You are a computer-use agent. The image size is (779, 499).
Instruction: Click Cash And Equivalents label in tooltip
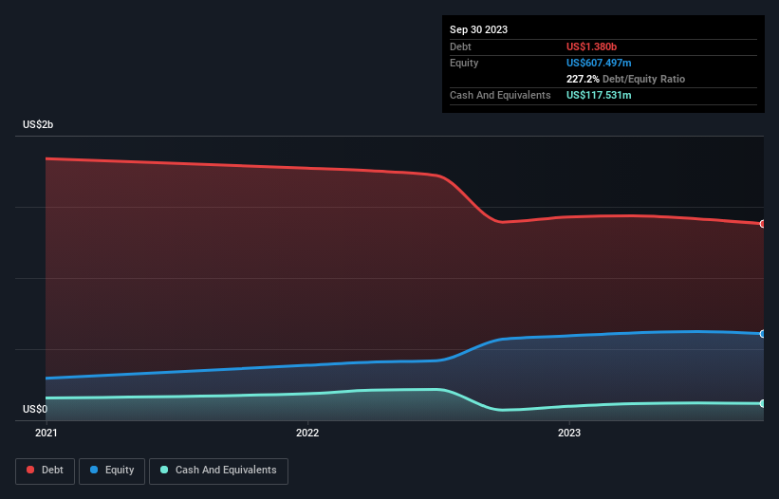tap(500, 95)
